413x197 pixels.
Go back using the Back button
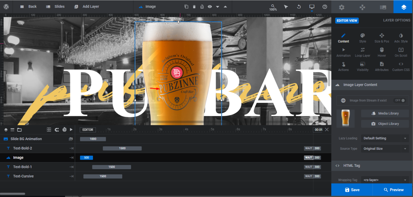click(28, 6)
